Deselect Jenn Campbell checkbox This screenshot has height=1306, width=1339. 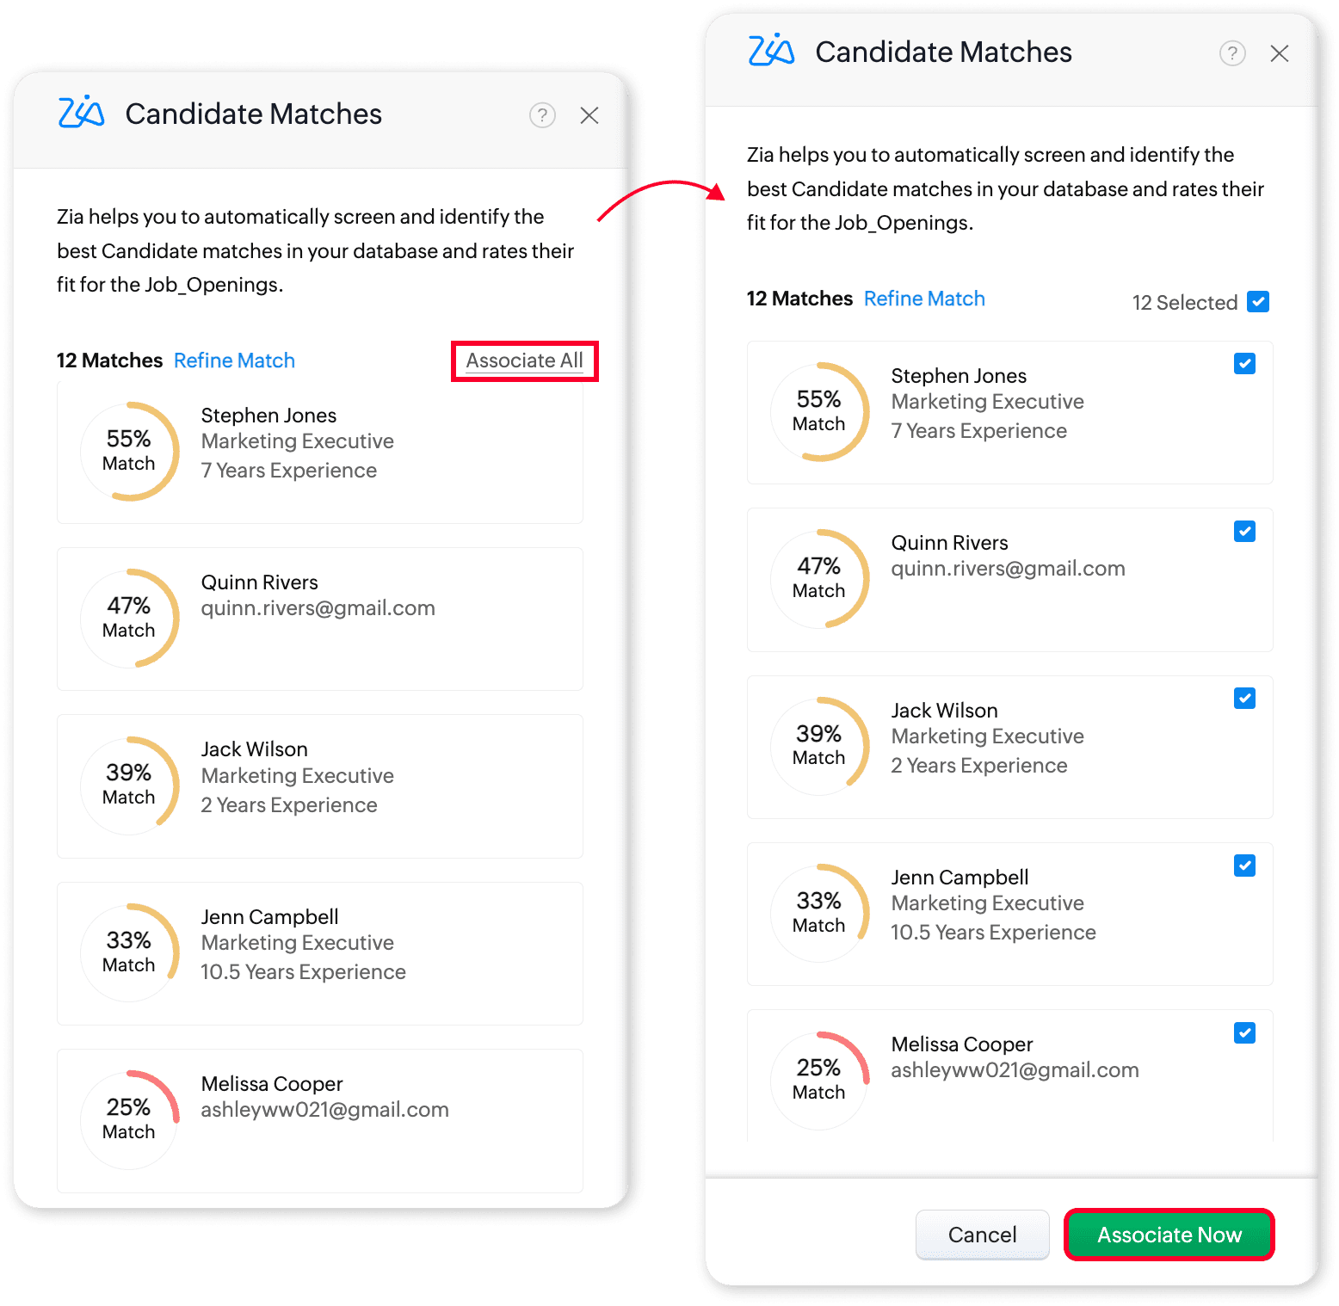1244,866
